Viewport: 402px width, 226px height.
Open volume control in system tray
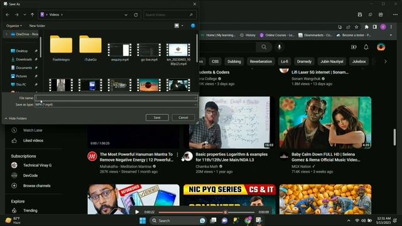tap(363, 220)
